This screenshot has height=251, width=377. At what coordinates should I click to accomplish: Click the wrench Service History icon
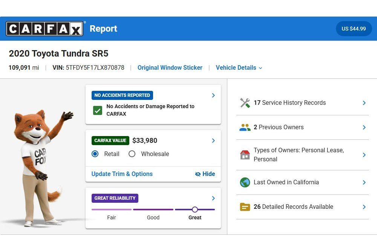tap(245, 103)
